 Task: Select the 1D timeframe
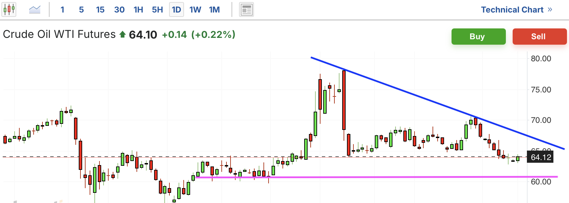click(x=177, y=9)
